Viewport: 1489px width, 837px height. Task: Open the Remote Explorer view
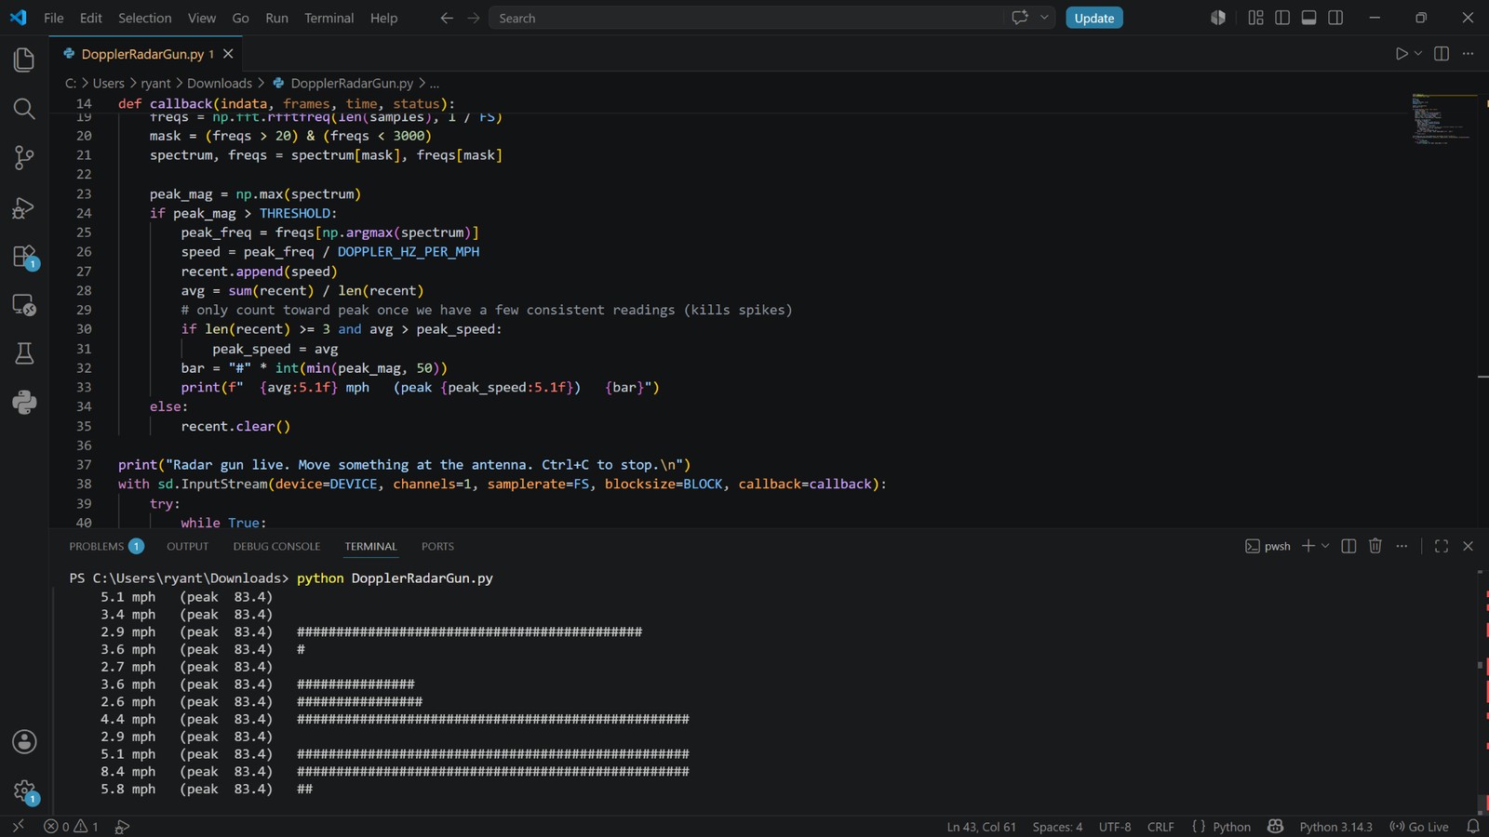[x=24, y=305]
